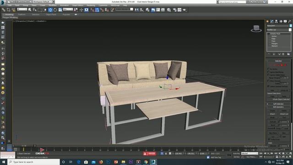
Task: Switch to the Motion command panel tab
Action: click(281, 22)
